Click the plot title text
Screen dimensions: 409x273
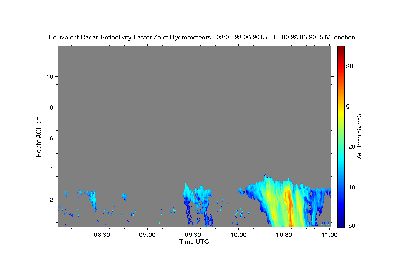[202, 38]
